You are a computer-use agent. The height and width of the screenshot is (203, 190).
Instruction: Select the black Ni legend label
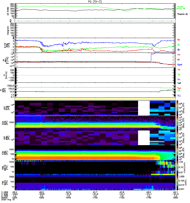point(178,60)
